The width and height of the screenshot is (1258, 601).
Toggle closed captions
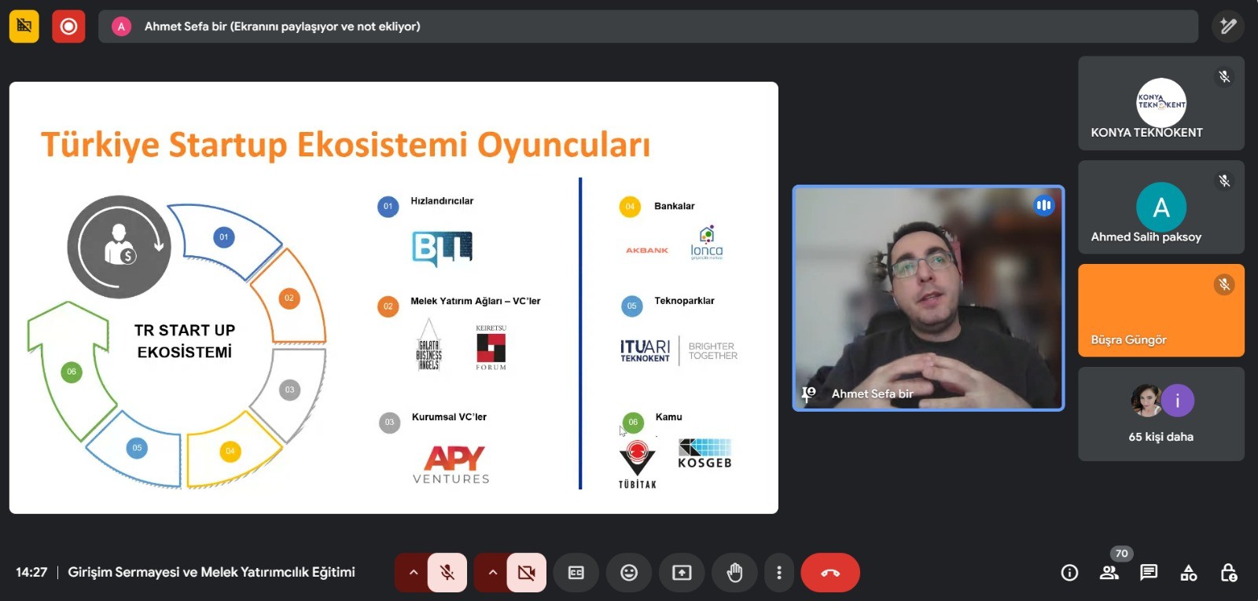click(x=576, y=573)
